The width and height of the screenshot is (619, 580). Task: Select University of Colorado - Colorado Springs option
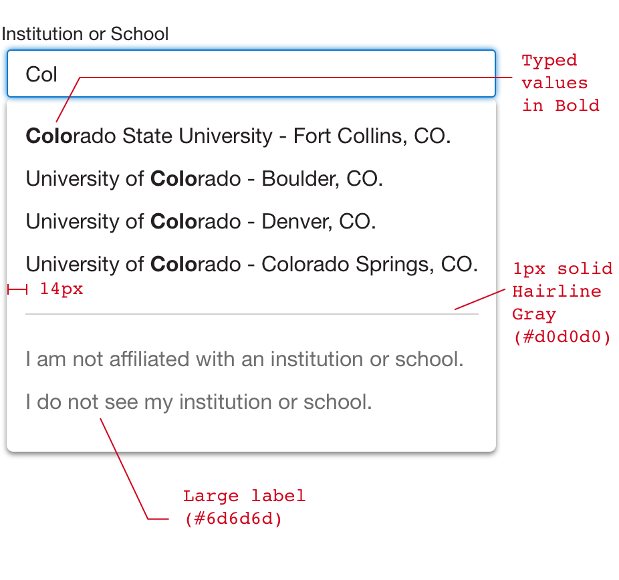pos(251,265)
